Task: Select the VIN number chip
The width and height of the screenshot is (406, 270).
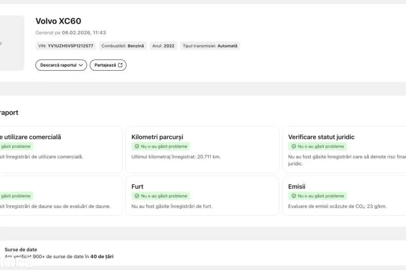Action: click(x=66, y=46)
